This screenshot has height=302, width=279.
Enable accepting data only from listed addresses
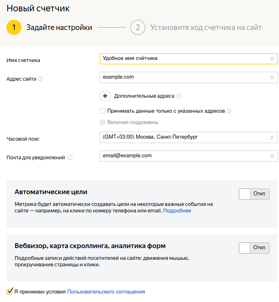coord(102,111)
